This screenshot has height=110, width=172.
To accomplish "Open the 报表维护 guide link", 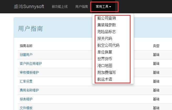I will tap(26, 99).
